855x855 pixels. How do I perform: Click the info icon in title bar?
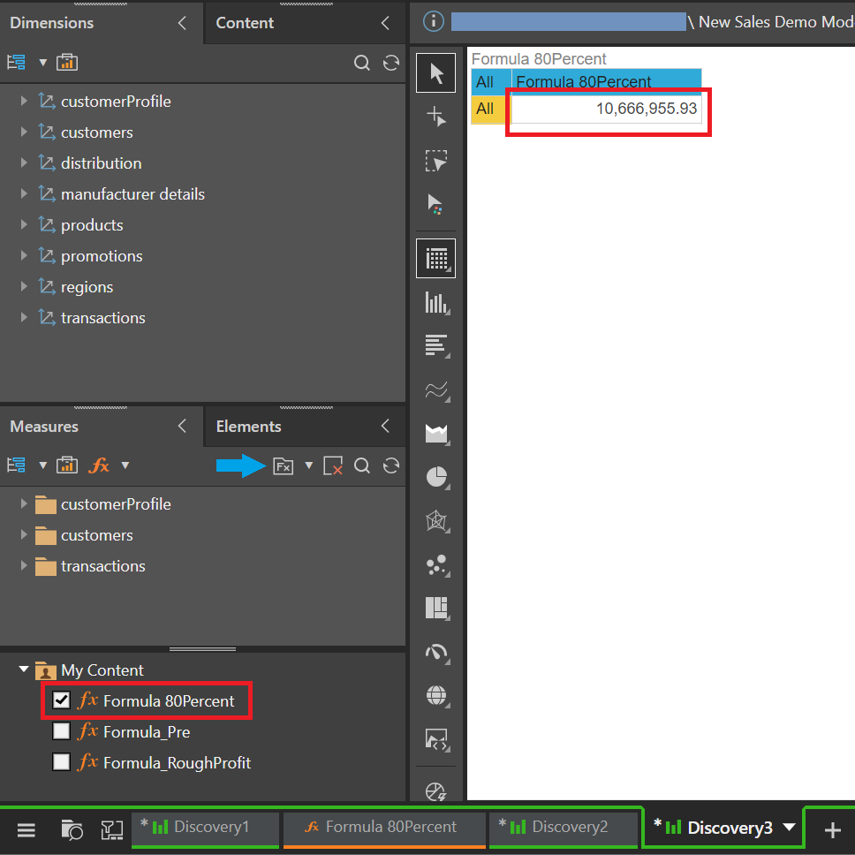click(434, 22)
